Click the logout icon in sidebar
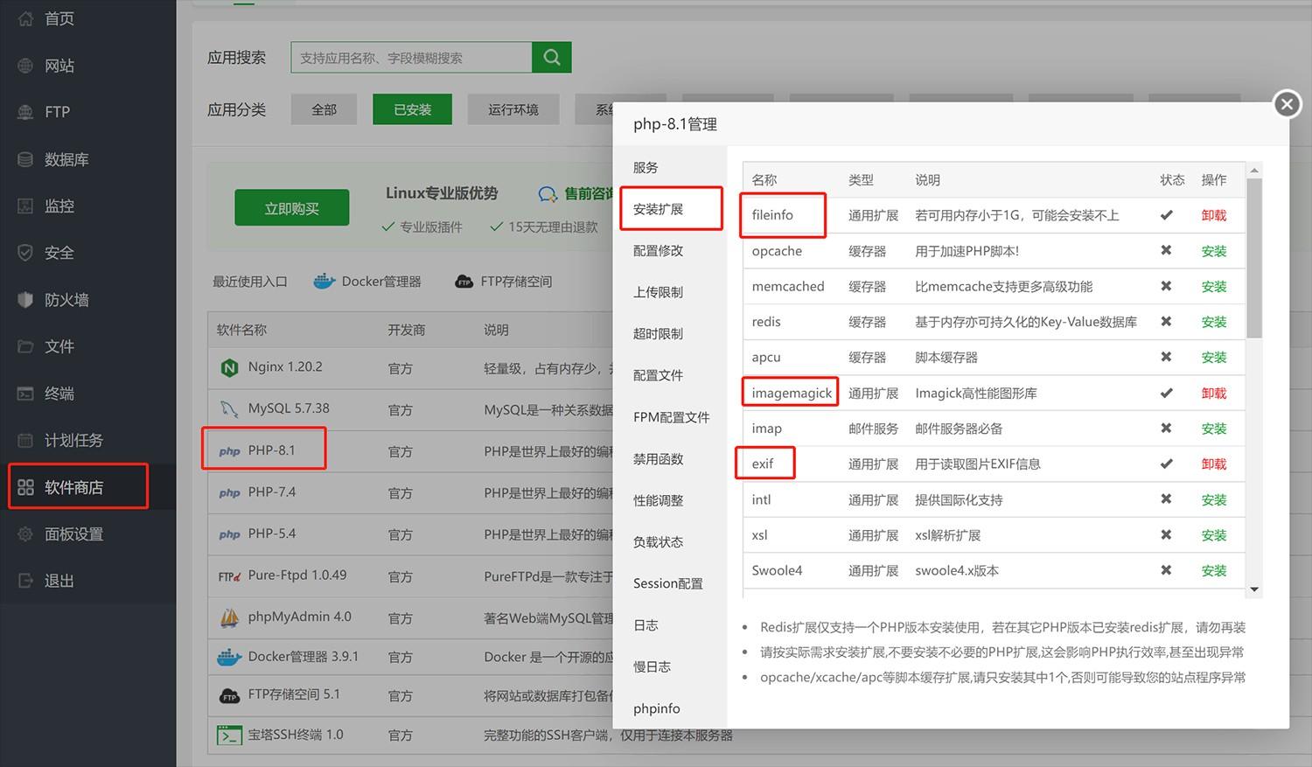The image size is (1312, 767). point(25,581)
